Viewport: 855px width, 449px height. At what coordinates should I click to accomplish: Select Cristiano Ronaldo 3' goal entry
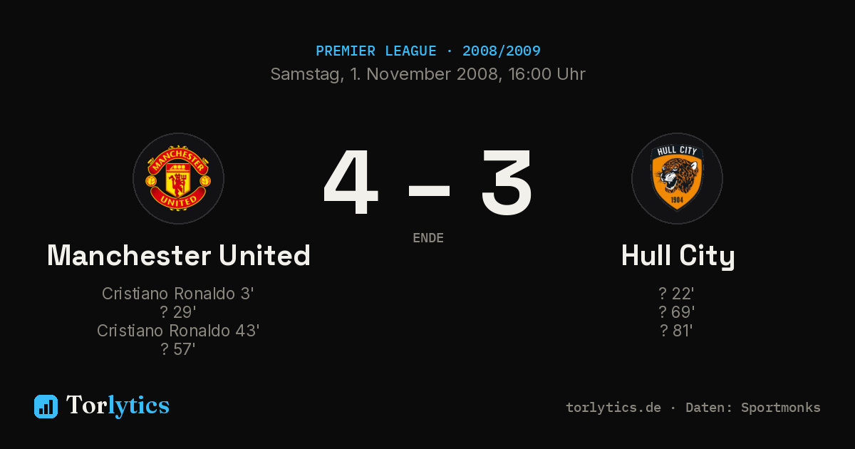(x=178, y=294)
